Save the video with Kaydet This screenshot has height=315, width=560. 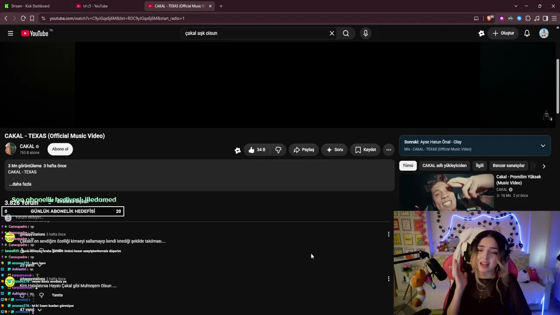(x=365, y=150)
